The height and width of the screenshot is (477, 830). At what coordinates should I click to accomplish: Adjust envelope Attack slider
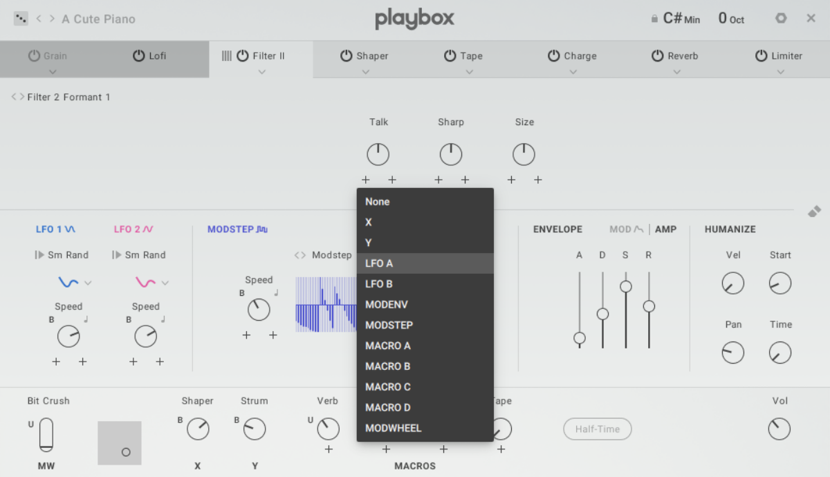pyautogui.click(x=580, y=310)
